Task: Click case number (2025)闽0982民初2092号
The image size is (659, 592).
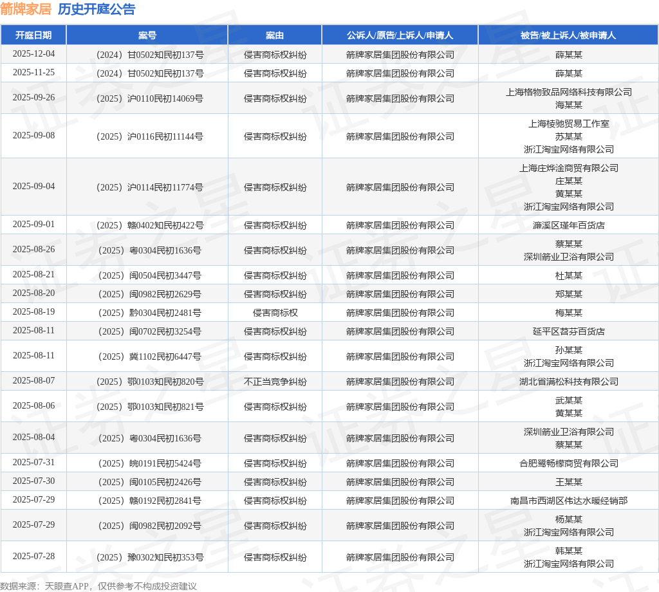Action: click(x=150, y=526)
